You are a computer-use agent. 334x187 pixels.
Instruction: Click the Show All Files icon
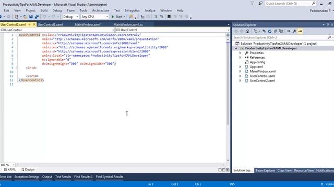(x=281, y=31)
